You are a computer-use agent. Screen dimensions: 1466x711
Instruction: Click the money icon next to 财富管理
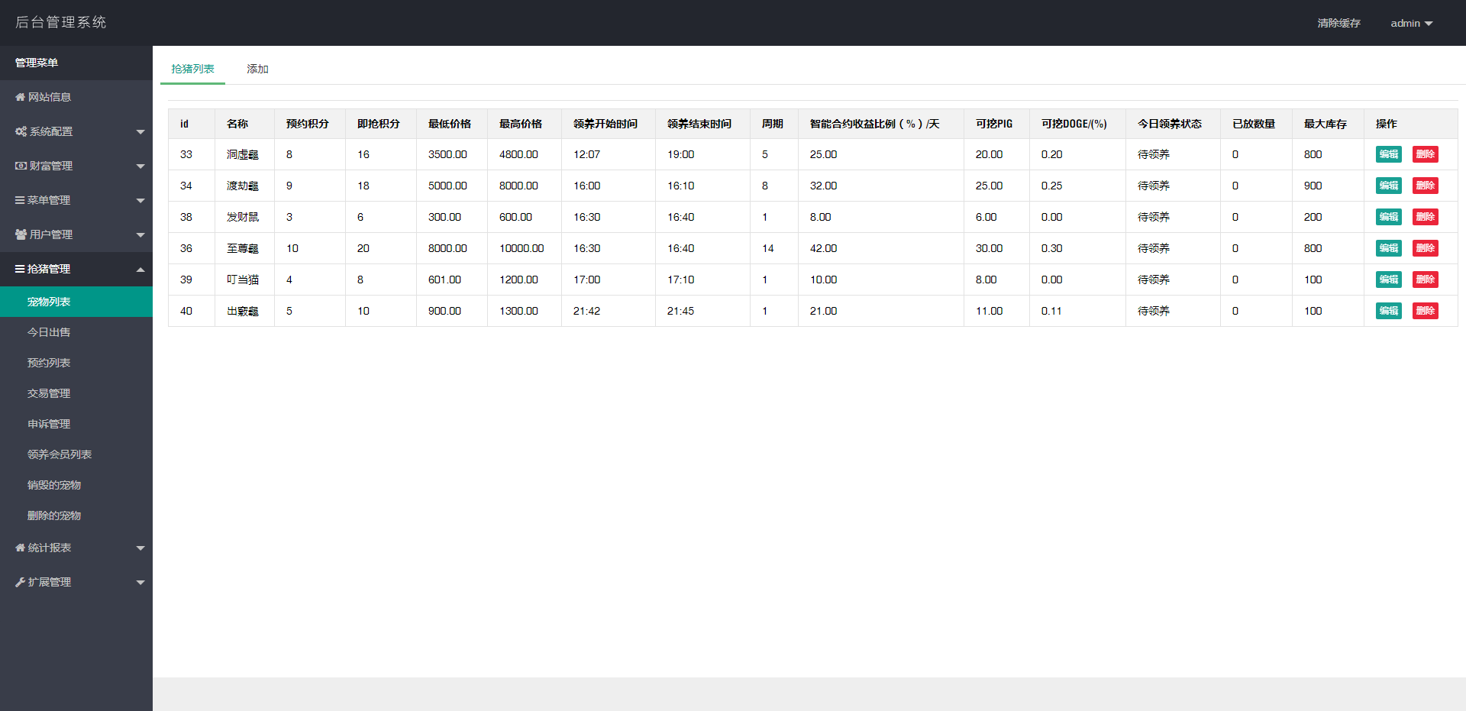(21, 166)
